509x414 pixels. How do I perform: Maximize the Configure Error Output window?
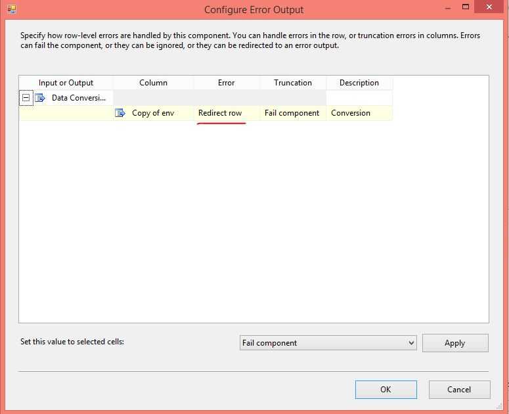coord(466,7)
